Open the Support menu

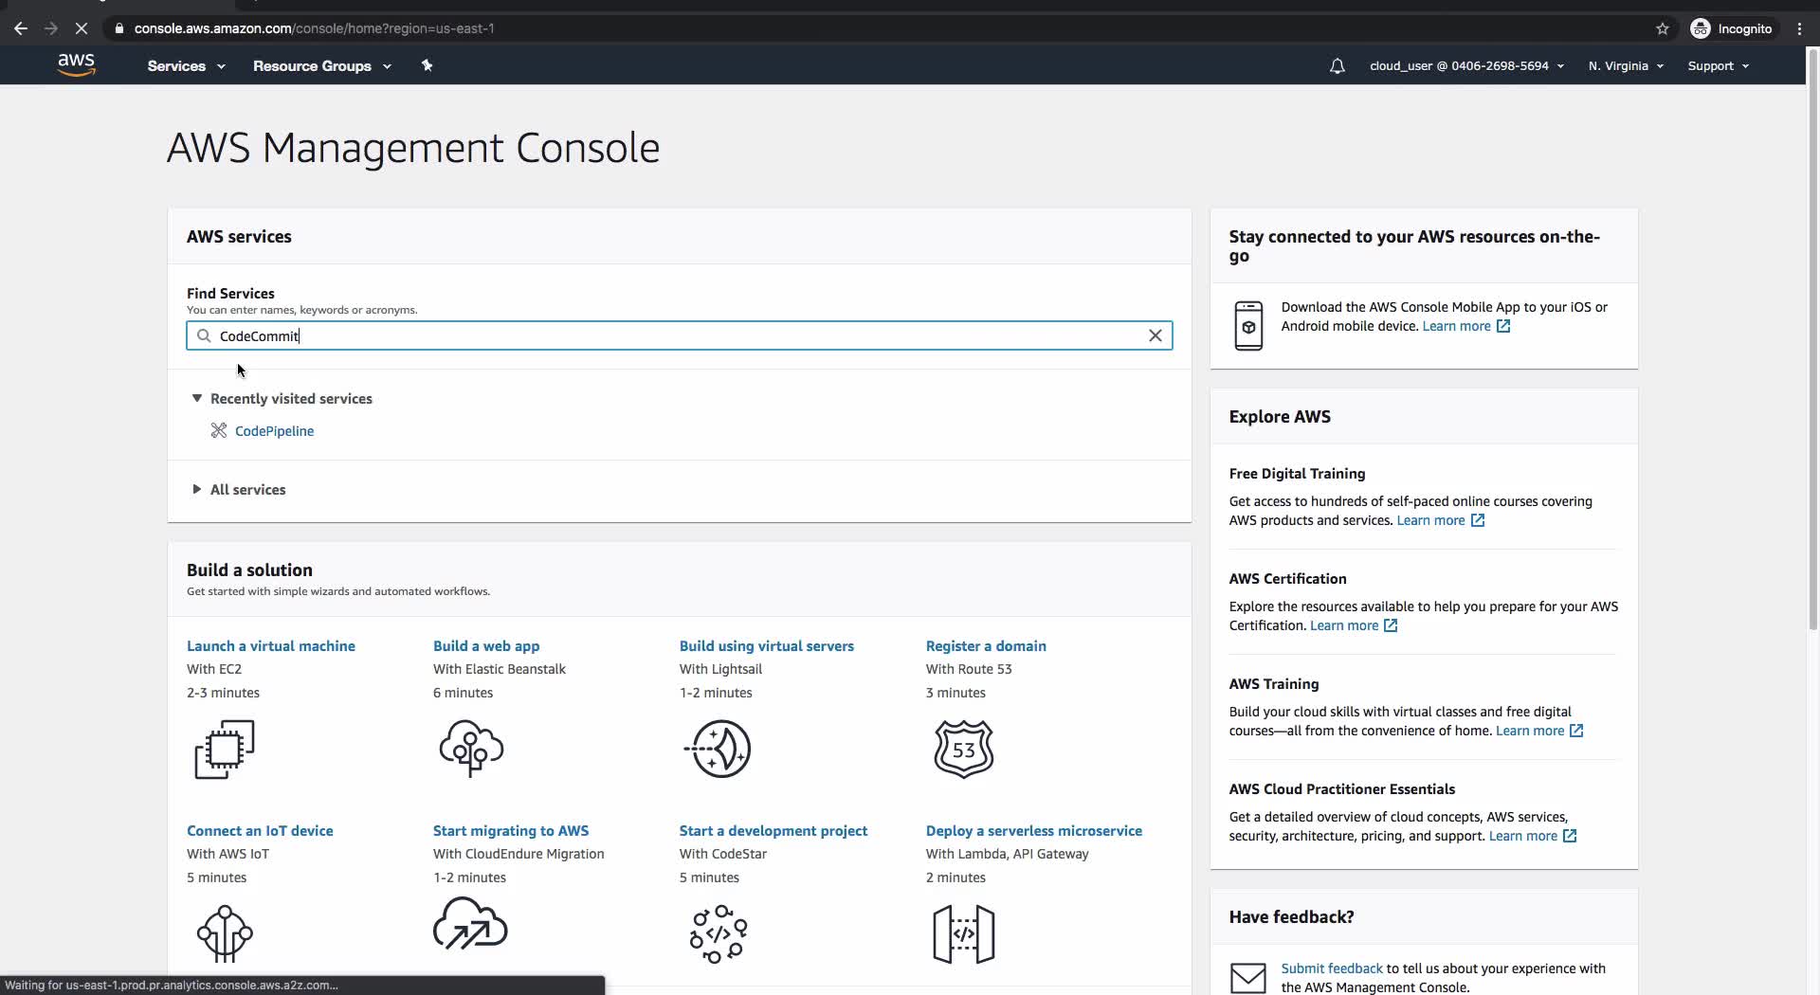pos(1718,66)
